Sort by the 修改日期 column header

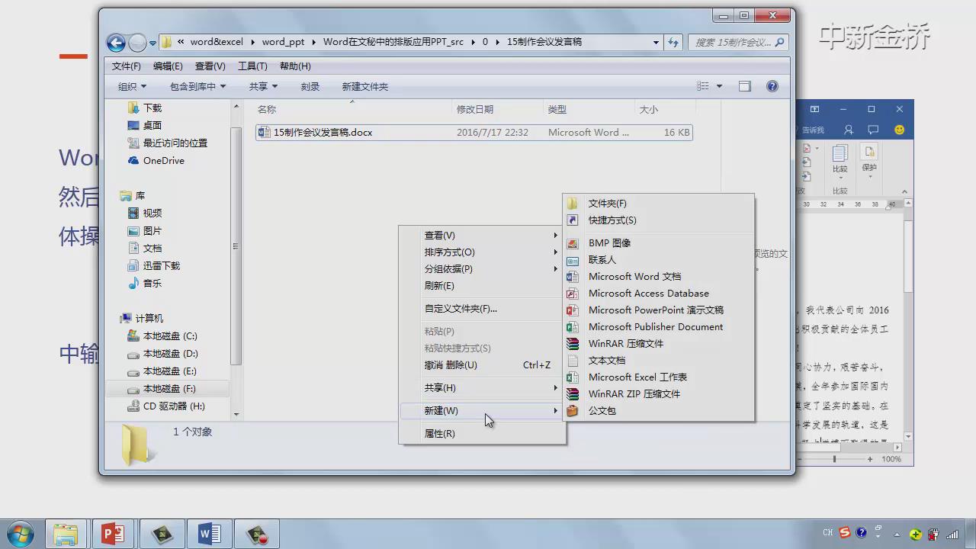(x=497, y=109)
